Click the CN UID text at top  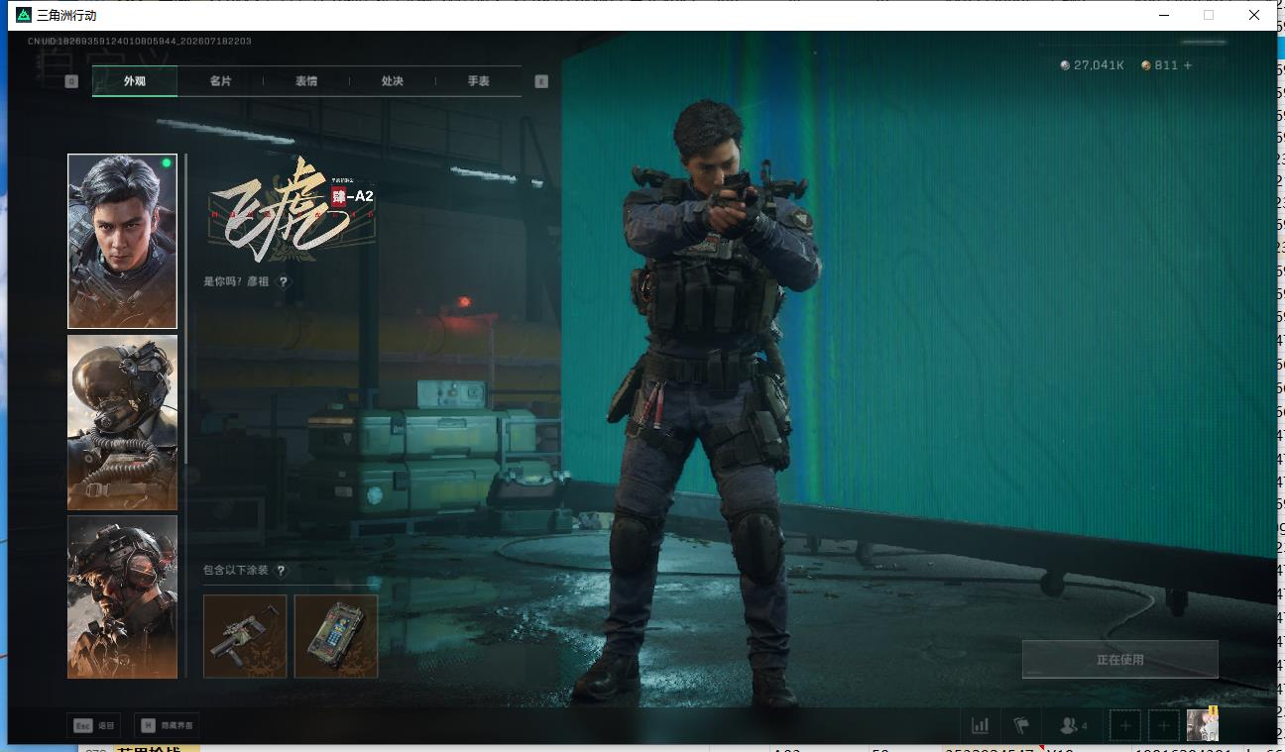140,42
